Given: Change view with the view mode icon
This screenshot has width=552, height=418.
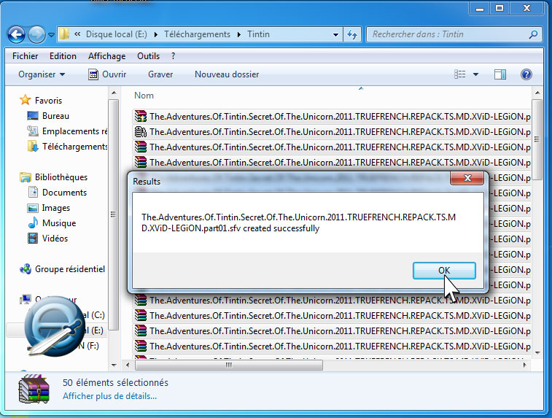Looking at the screenshot, I should coord(460,74).
